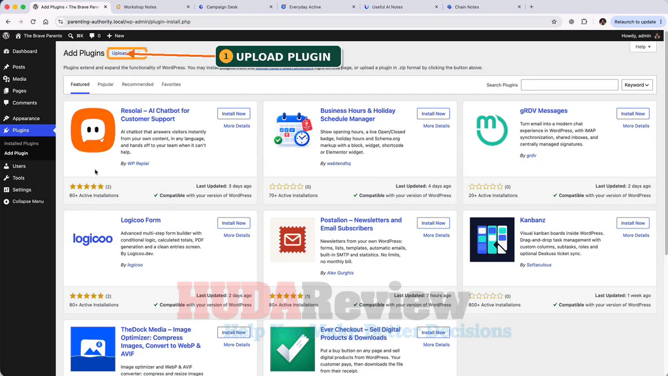This screenshot has width=668, height=376.
Task: Switch to the Recommended plugins tab
Action: pyautogui.click(x=138, y=84)
